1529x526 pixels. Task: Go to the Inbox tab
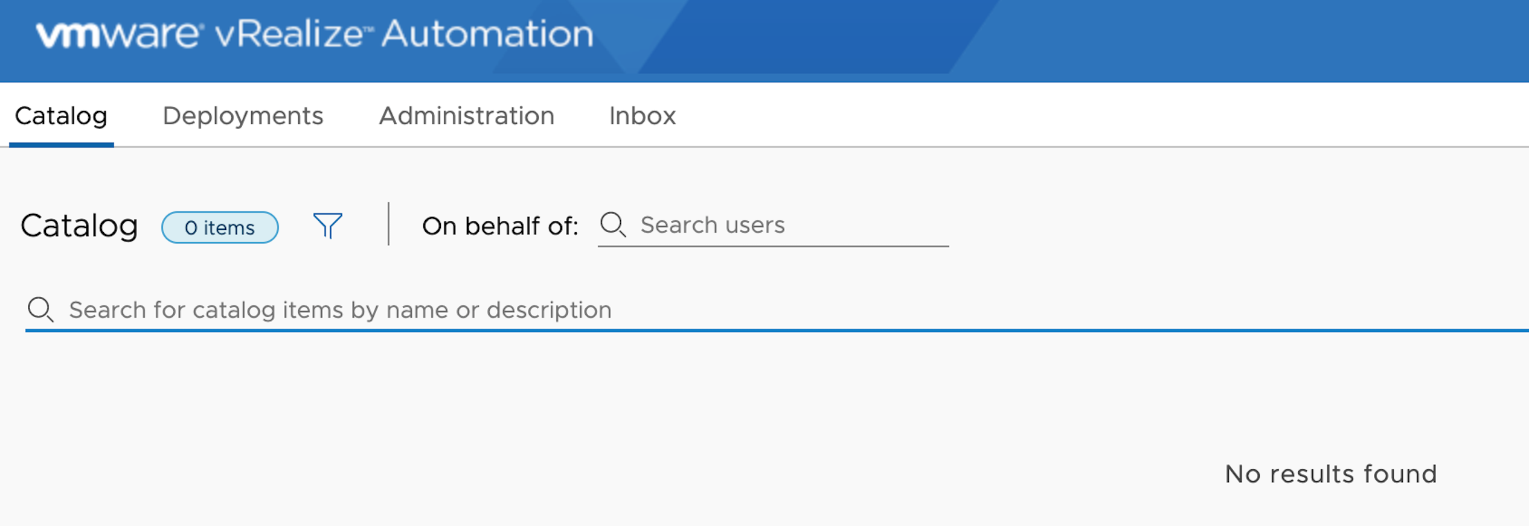642,116
